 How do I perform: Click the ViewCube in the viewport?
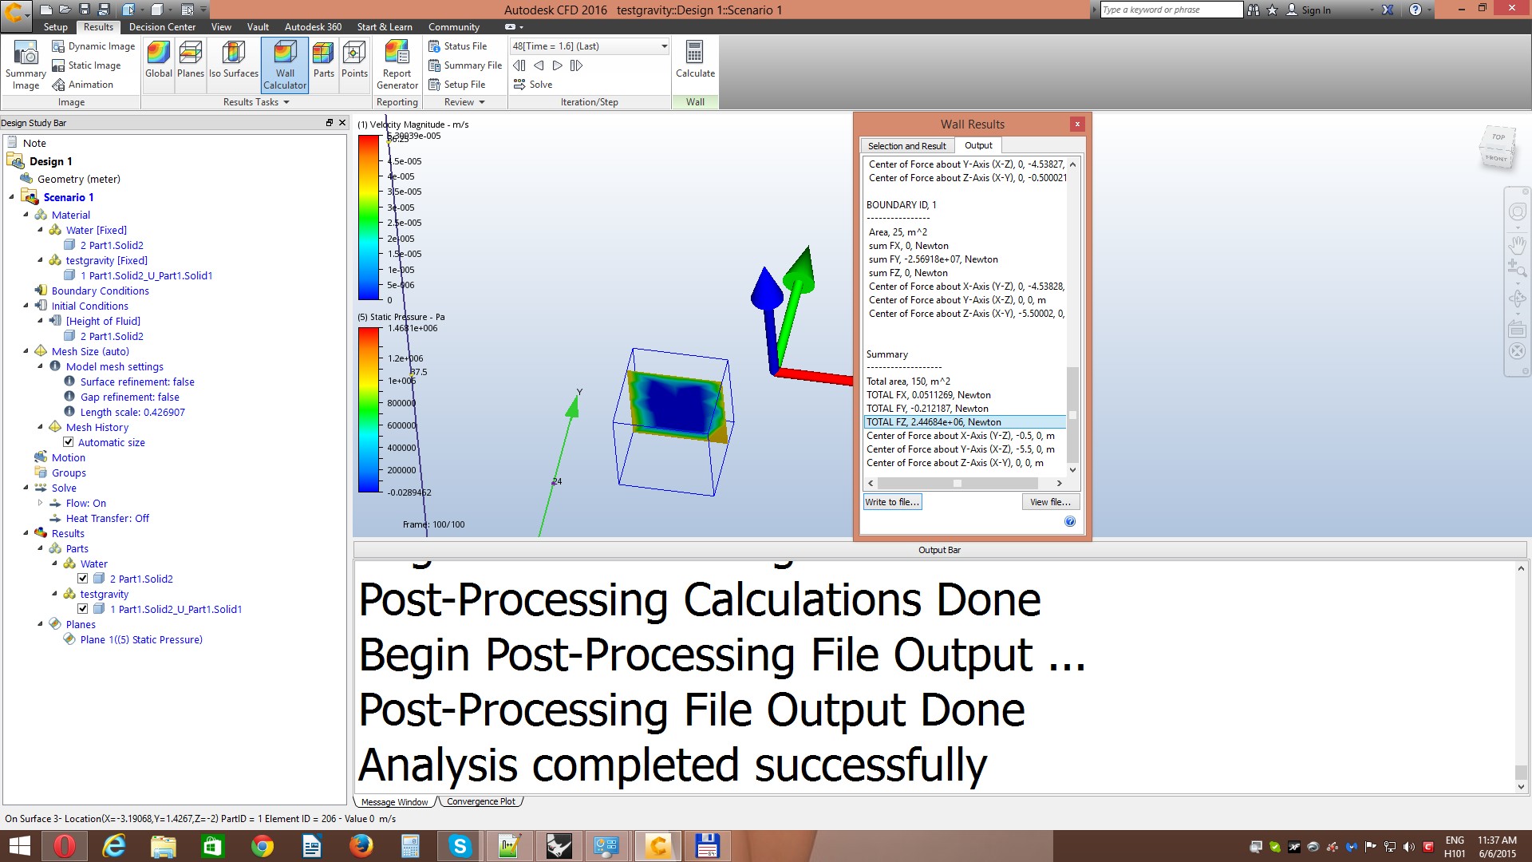[1497, 147]
